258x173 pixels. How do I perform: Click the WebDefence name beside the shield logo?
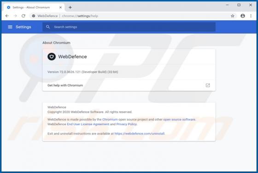point(73,57)
